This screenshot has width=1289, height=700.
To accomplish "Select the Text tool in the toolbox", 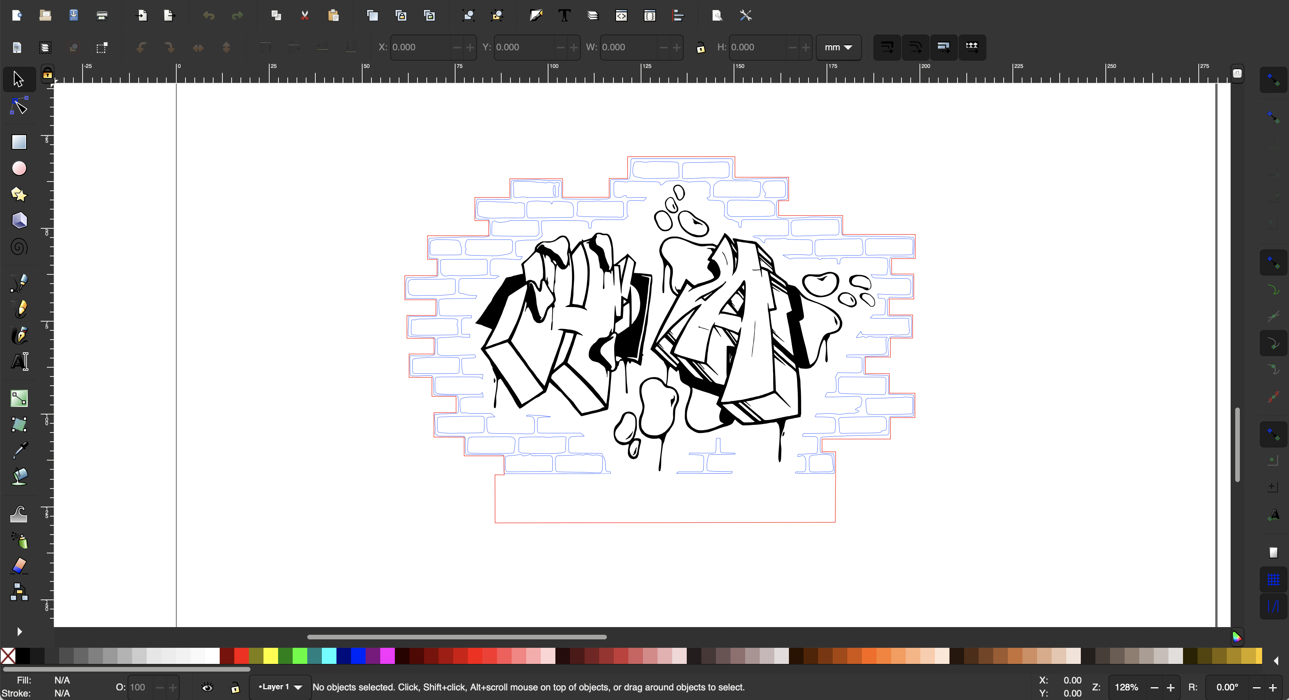I will (19, 361).
